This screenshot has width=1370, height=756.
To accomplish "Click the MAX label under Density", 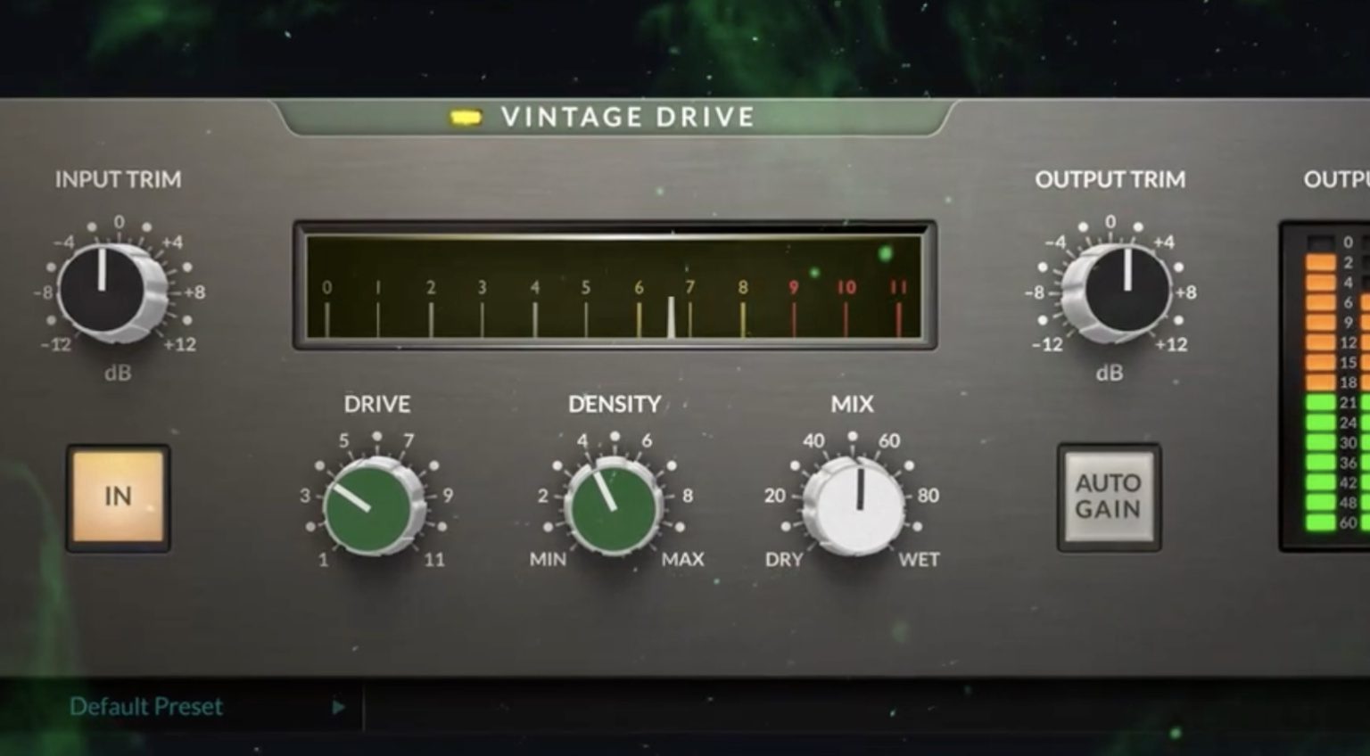I will click(x=682, y=560).
